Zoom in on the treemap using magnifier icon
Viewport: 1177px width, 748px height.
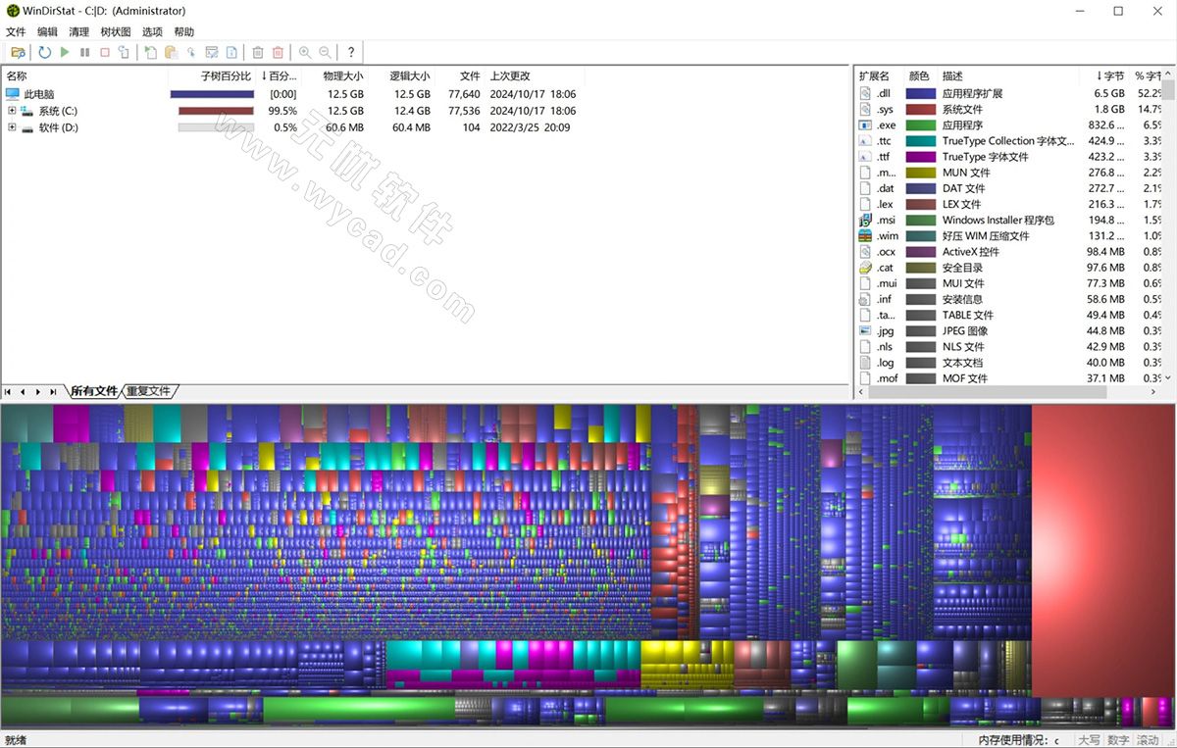pyautogui.click(x=306, y=52)
